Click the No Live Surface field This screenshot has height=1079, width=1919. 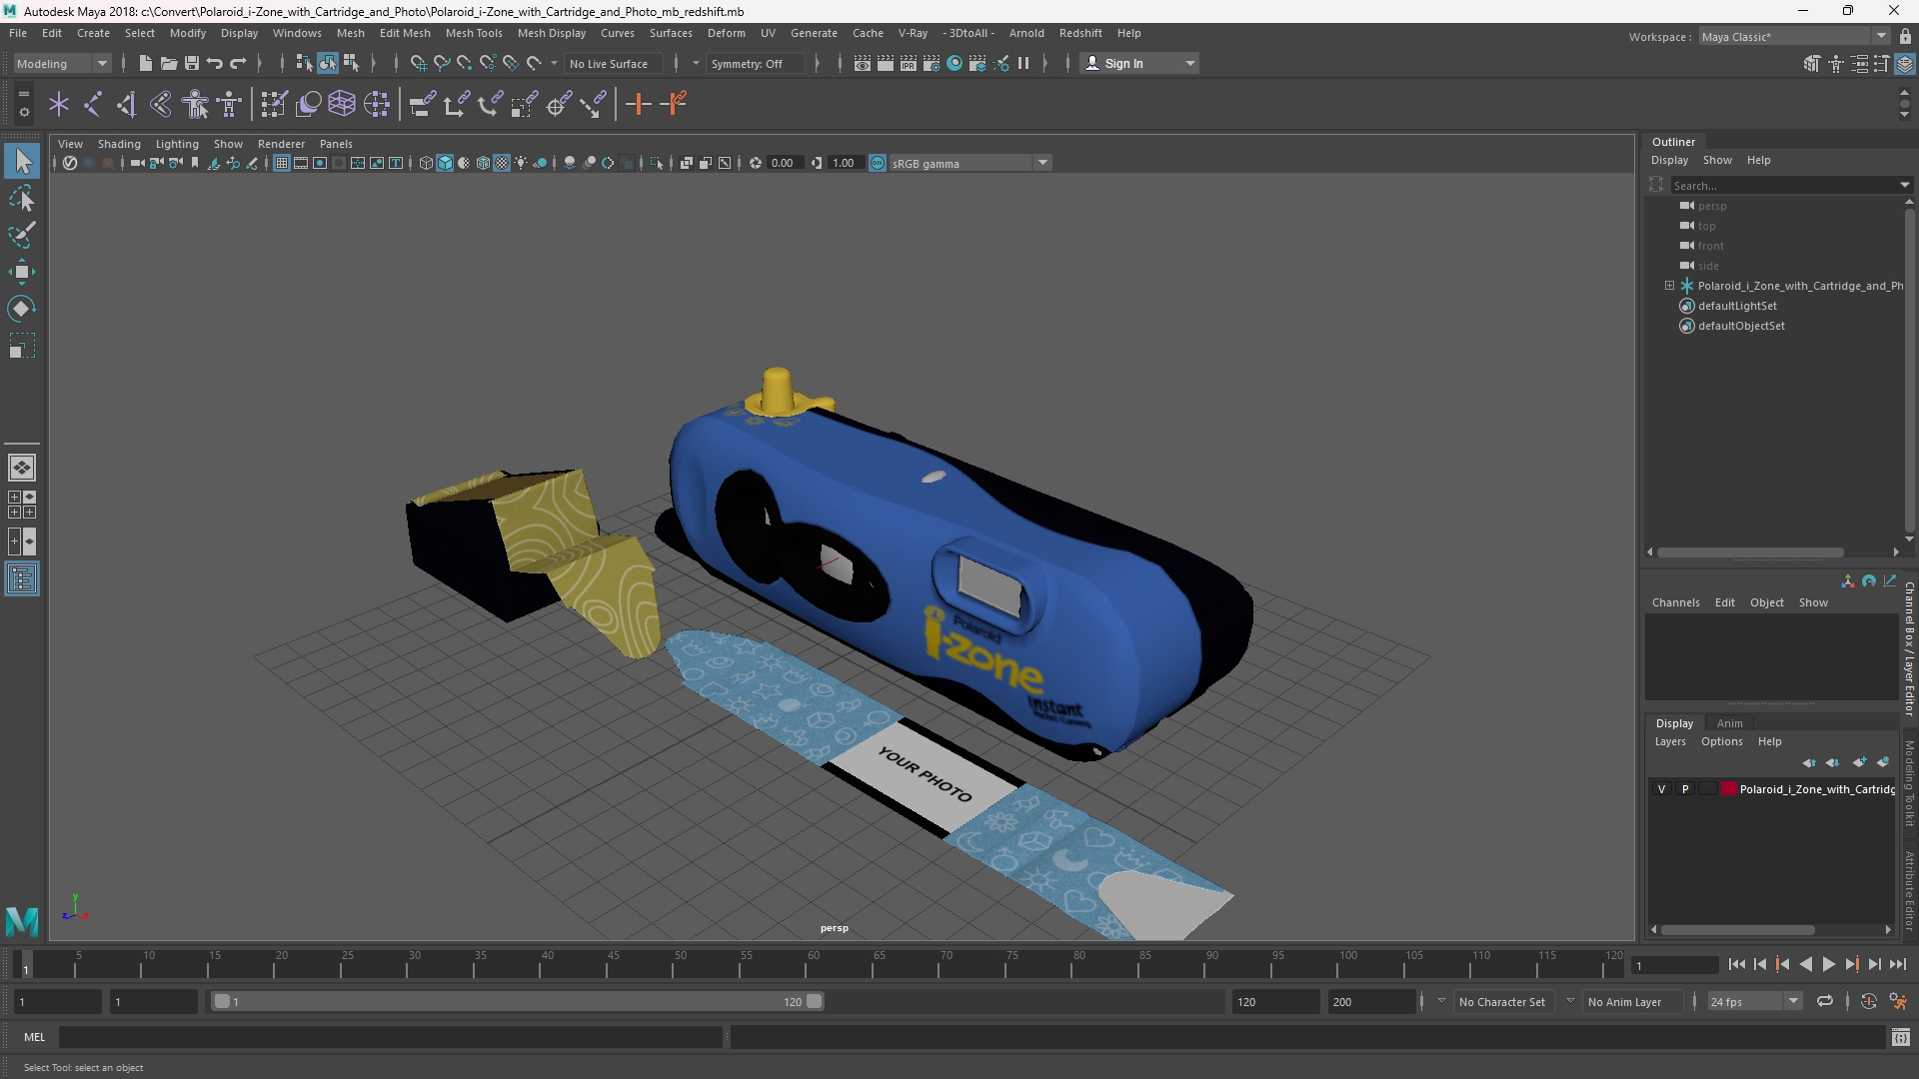(614, 63)
